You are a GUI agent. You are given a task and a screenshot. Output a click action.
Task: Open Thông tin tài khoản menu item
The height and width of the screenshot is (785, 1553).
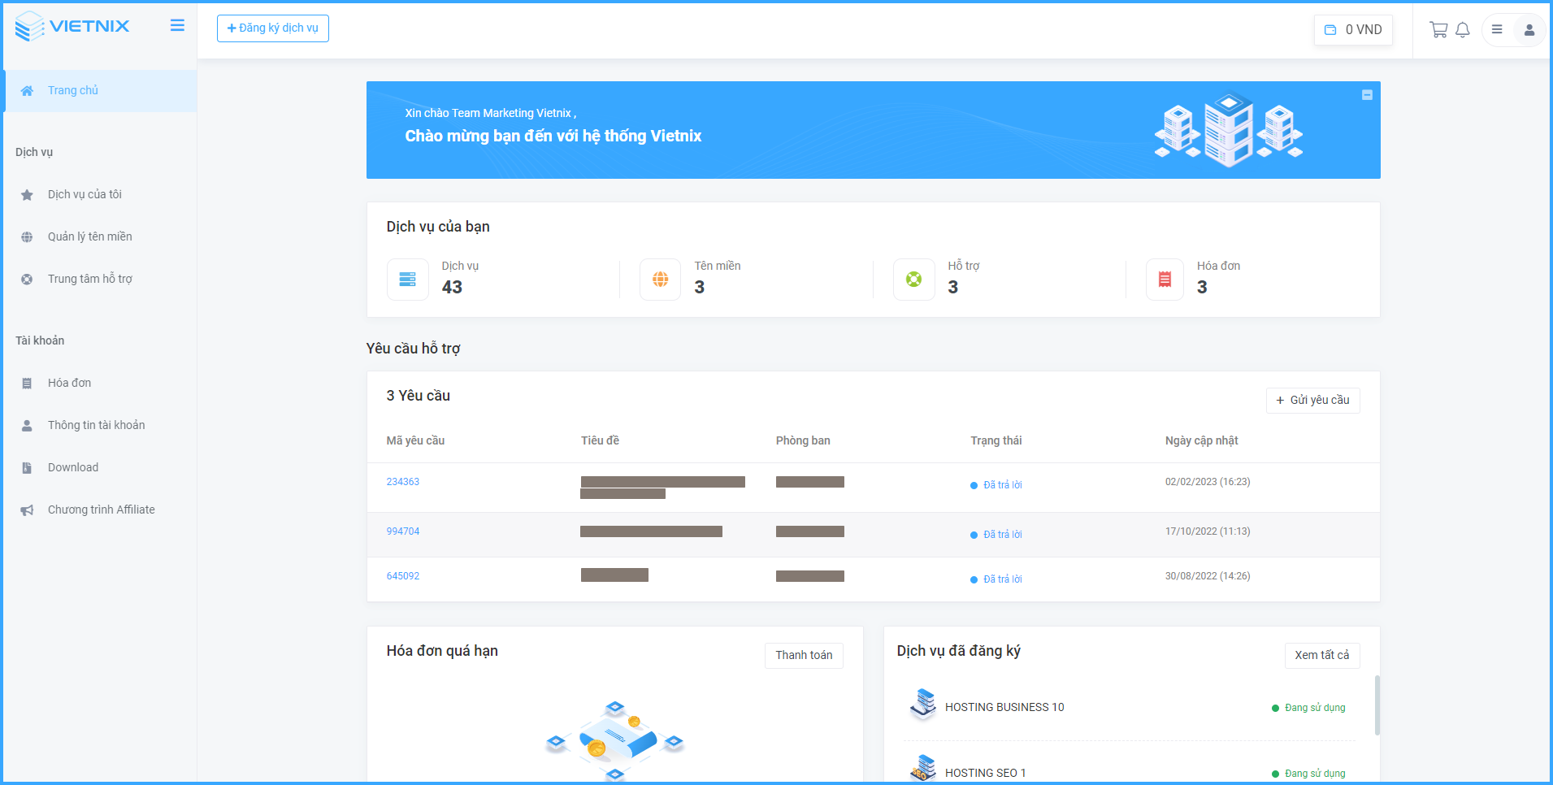[x=100, y=426]
